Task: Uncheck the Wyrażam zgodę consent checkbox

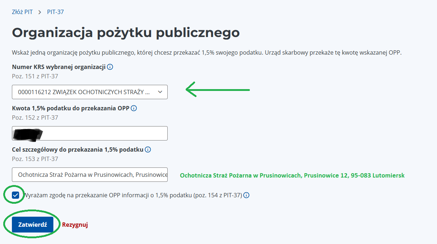Action: pos(16,195)
